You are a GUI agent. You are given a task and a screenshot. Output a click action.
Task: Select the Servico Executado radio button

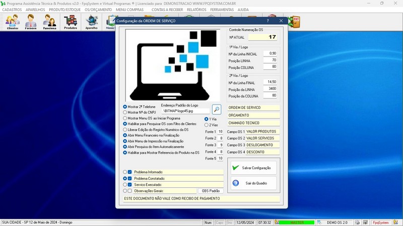[x=125, y=184]
